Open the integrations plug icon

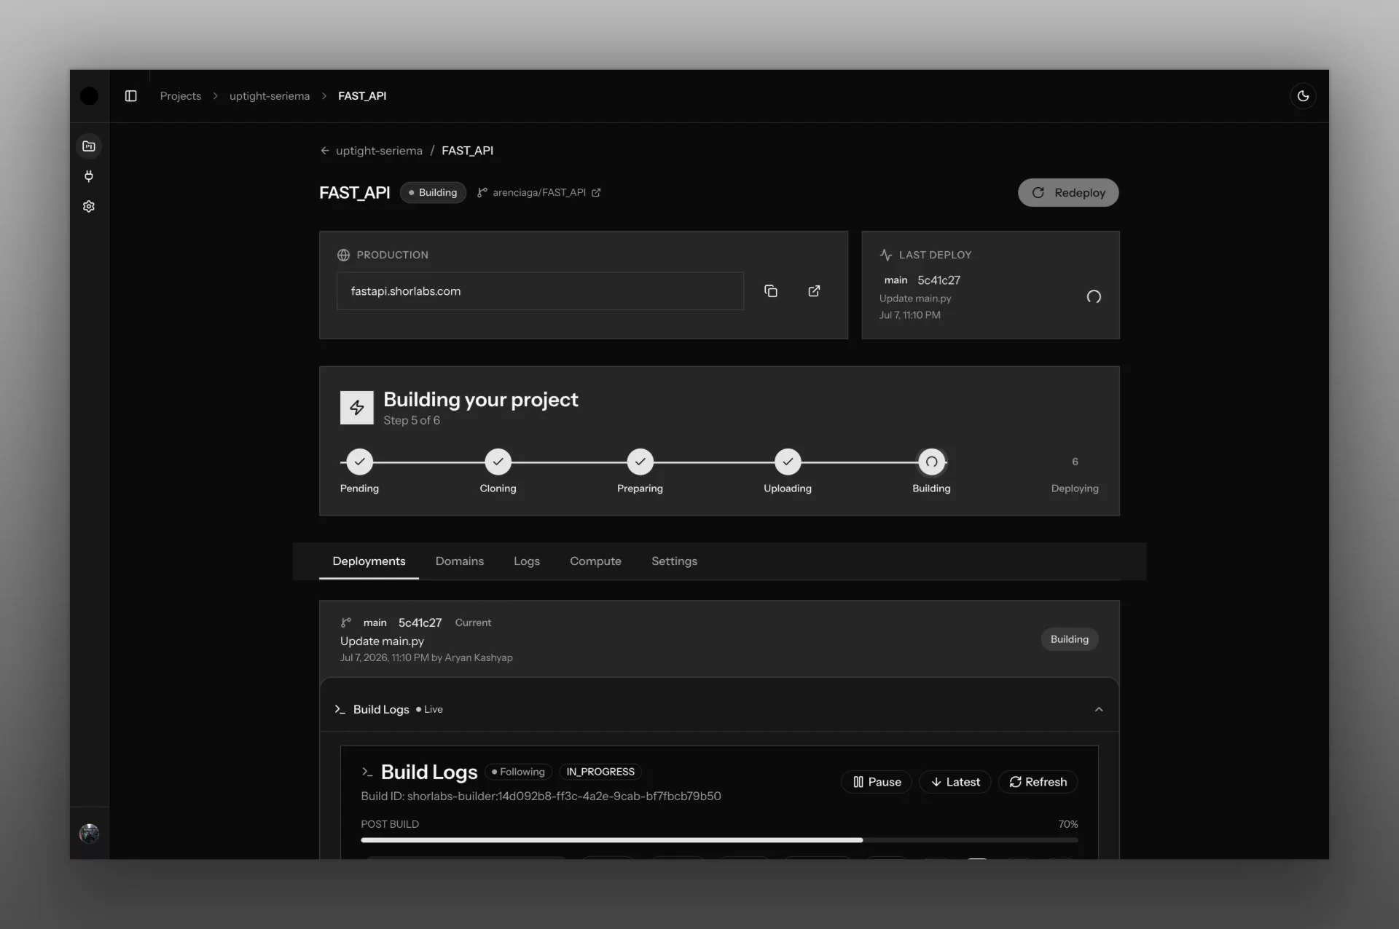click(89, 176)
